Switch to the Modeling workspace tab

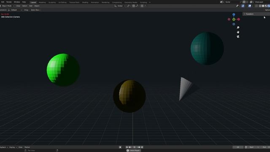(42, 3)
